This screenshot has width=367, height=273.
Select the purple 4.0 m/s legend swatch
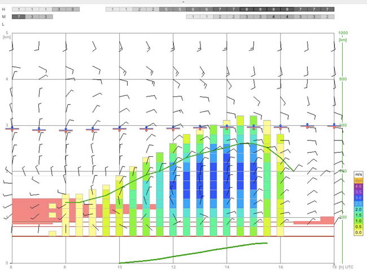359,186
